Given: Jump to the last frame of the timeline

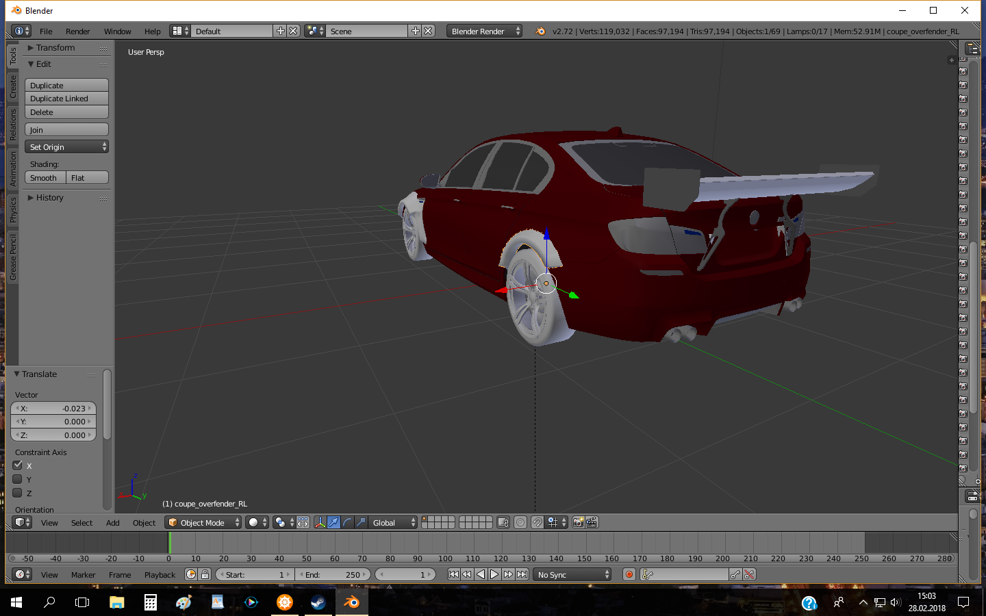Looking at the screenshot, I should 522,574.
